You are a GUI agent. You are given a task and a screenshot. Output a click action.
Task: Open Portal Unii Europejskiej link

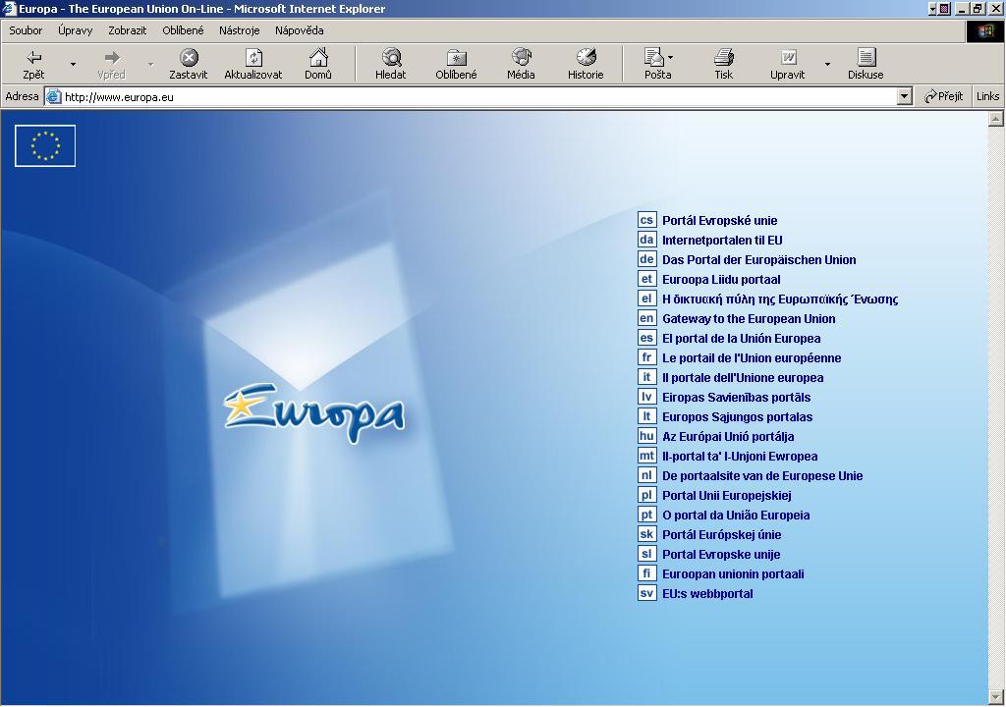(x=727, y=495)
